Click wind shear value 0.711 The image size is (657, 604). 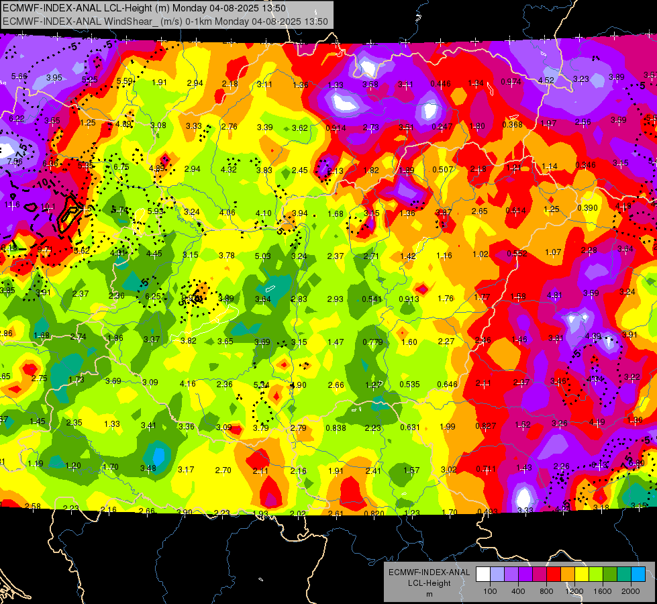(486, 468)
